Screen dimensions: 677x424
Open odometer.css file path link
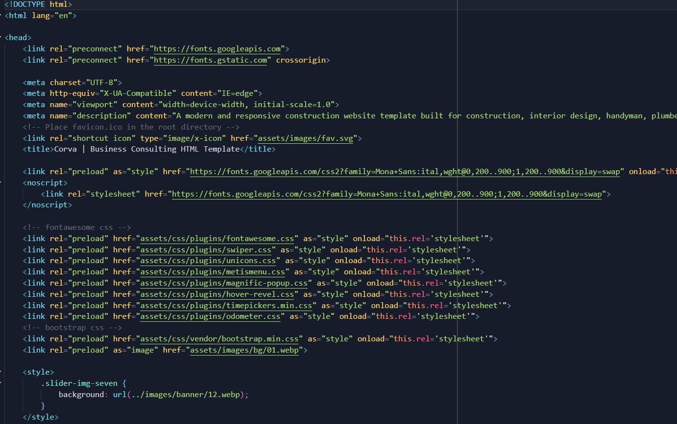(x=211, y=316)
